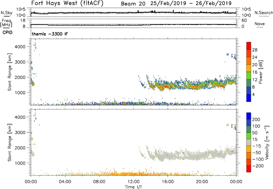Select the "Power [dB]" colorbar title

pyautogui.click(x=261, y=72)
